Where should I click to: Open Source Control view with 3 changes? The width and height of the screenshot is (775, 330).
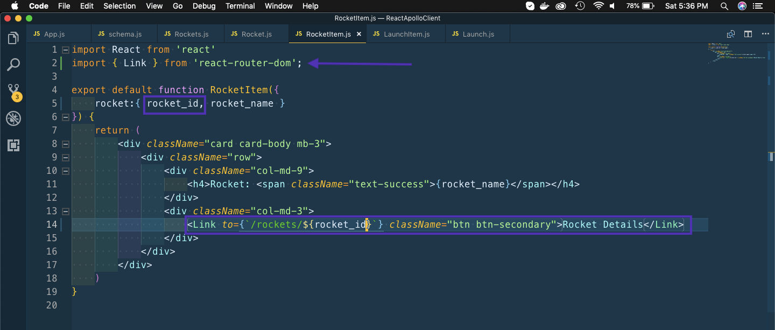13,92
